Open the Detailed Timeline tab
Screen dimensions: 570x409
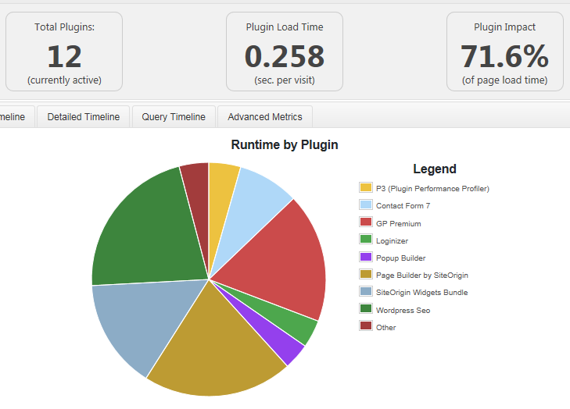pyautogui.click(x=83, y=117)
